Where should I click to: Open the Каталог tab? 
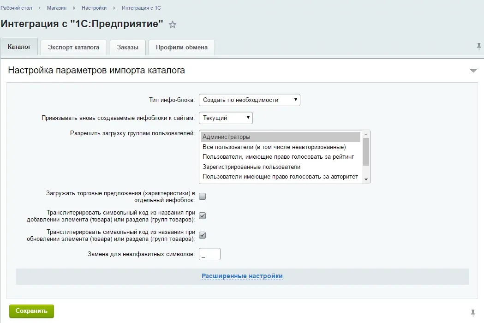click(x=19, y=47)
